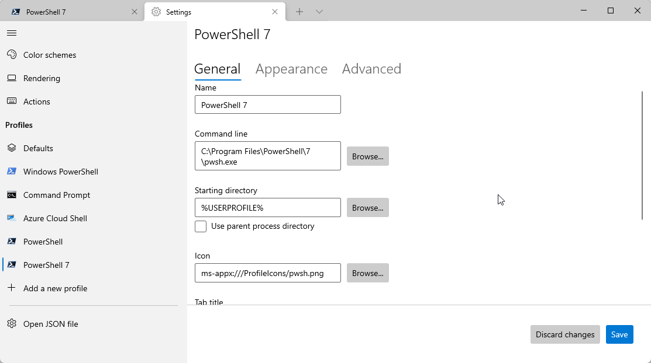
Task: Select the Color schemes settings icon
Action: click(x=12, y=54)
